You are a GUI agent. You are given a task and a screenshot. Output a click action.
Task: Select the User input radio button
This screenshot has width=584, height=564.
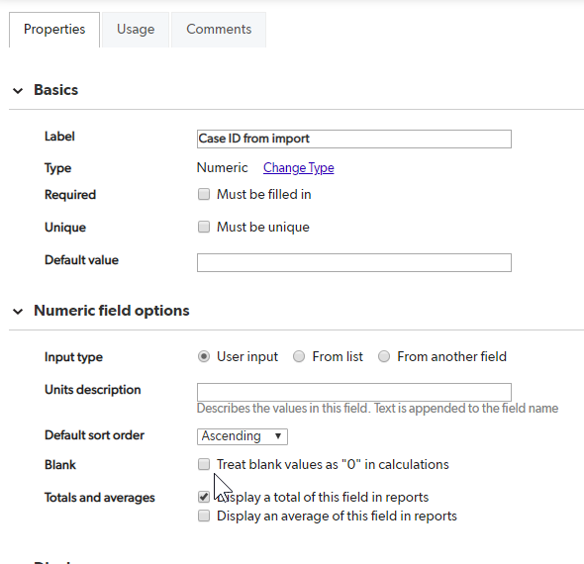click(x=204, y=356)
